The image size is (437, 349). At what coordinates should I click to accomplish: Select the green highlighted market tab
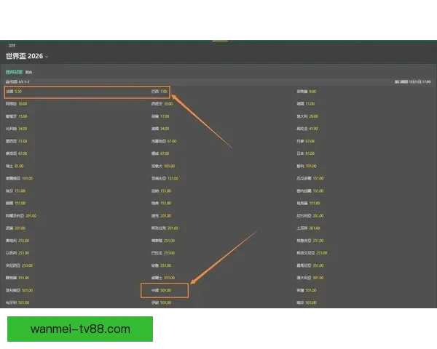click(14, 72)
